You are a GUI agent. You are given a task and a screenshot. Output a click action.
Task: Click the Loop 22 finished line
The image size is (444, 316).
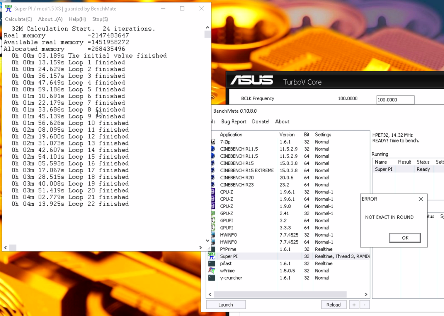70,204
